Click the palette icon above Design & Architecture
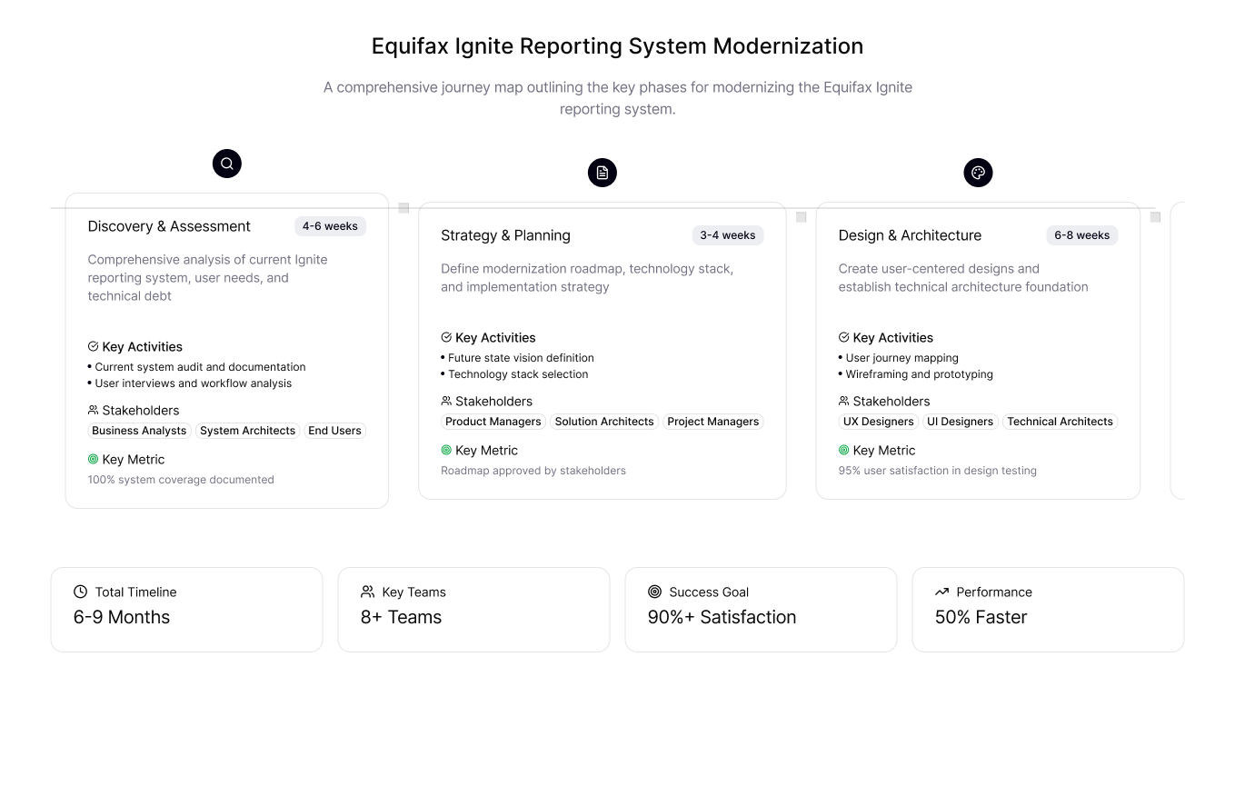The height and width of the screenshot is (786, 1235). [x=978, y=173]
